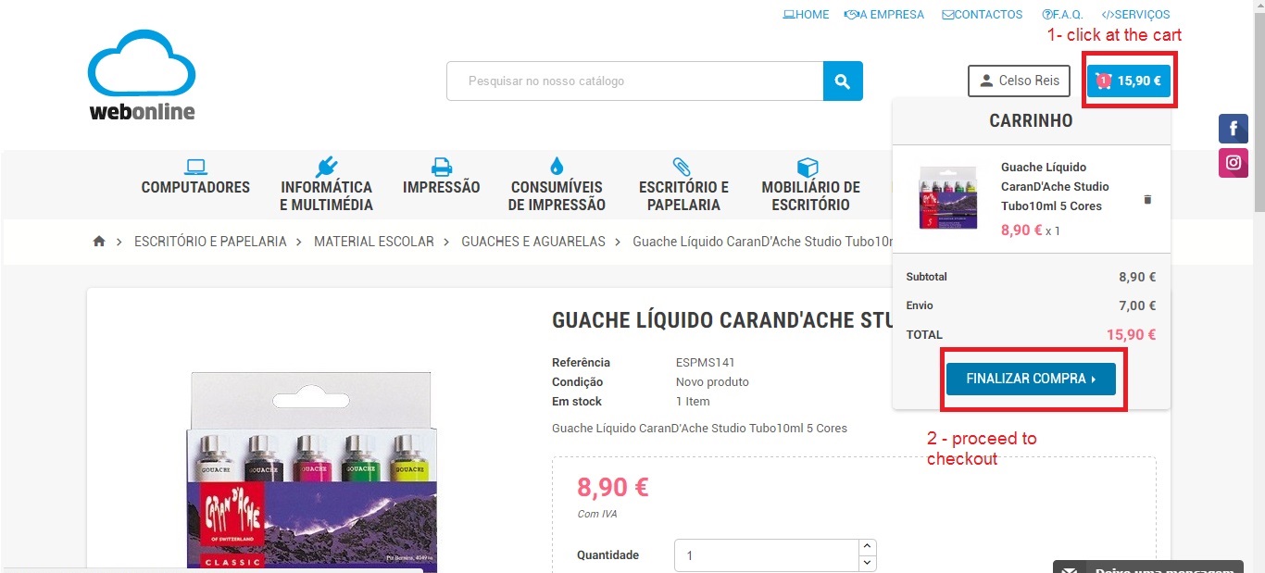Viewport: 1265px width, 573px height.
Task: Click the plug icon above INFORMÁTICA
Action: [326, 167]
